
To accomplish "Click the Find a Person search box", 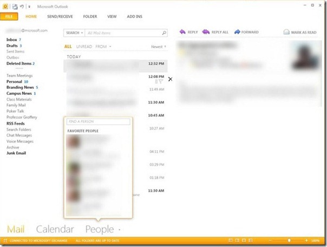I will pos(98,122).
